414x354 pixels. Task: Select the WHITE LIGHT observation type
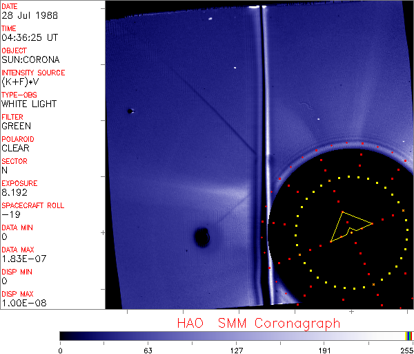click(x=29, y=104)
